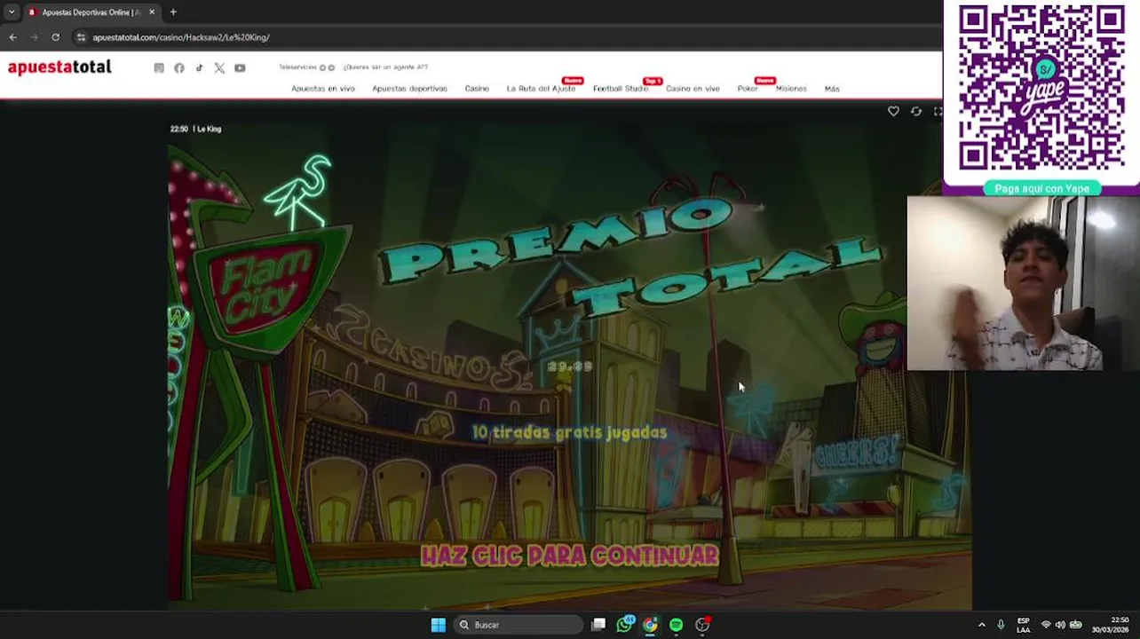Click Haz clic para continuar
The height and width of the screenshot is (639, 1140).
569,556
